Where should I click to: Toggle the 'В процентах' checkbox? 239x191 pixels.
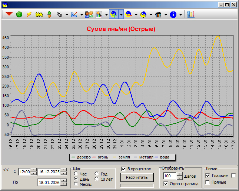pos(124,169)
